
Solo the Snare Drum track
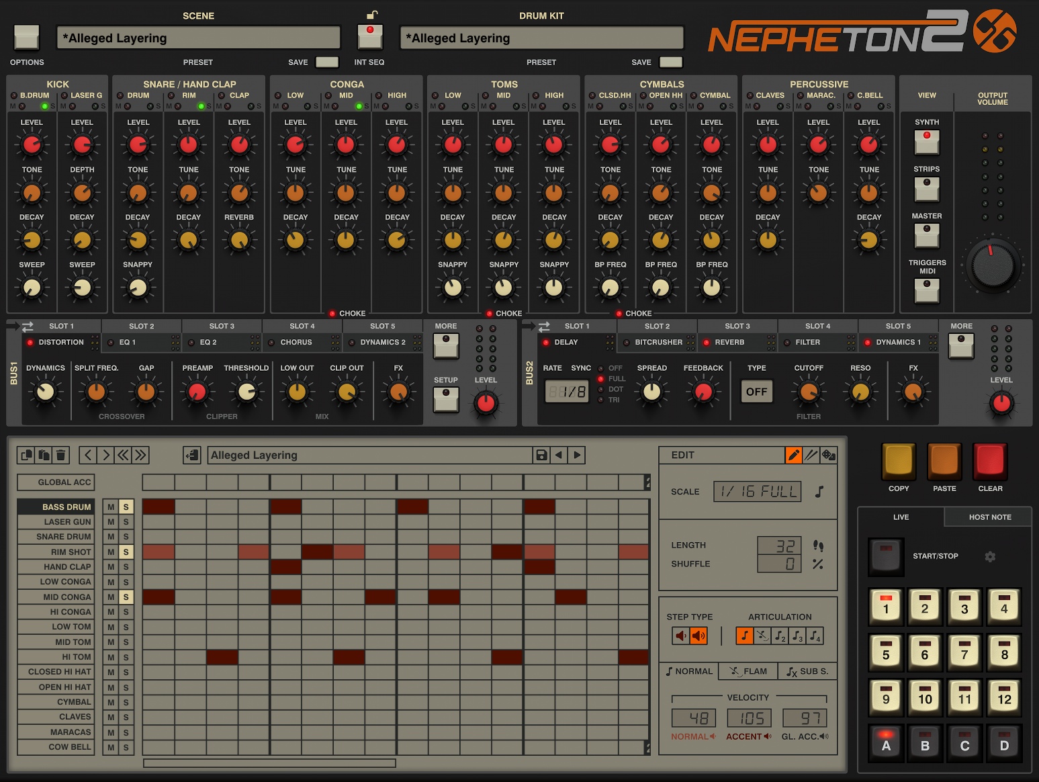pyautogui.click(x=126, y=537)
